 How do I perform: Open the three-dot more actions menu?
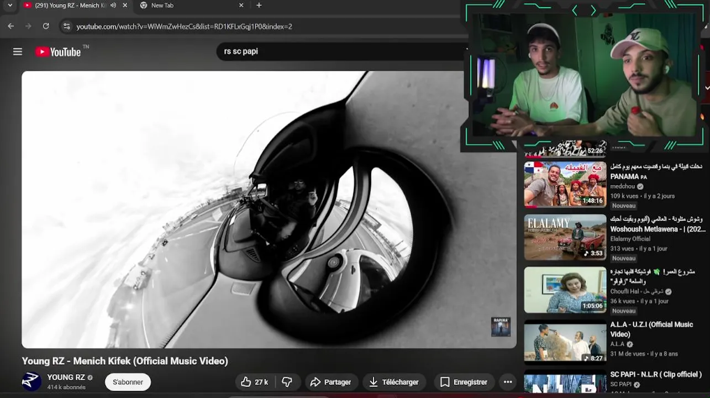click(508, 382)
